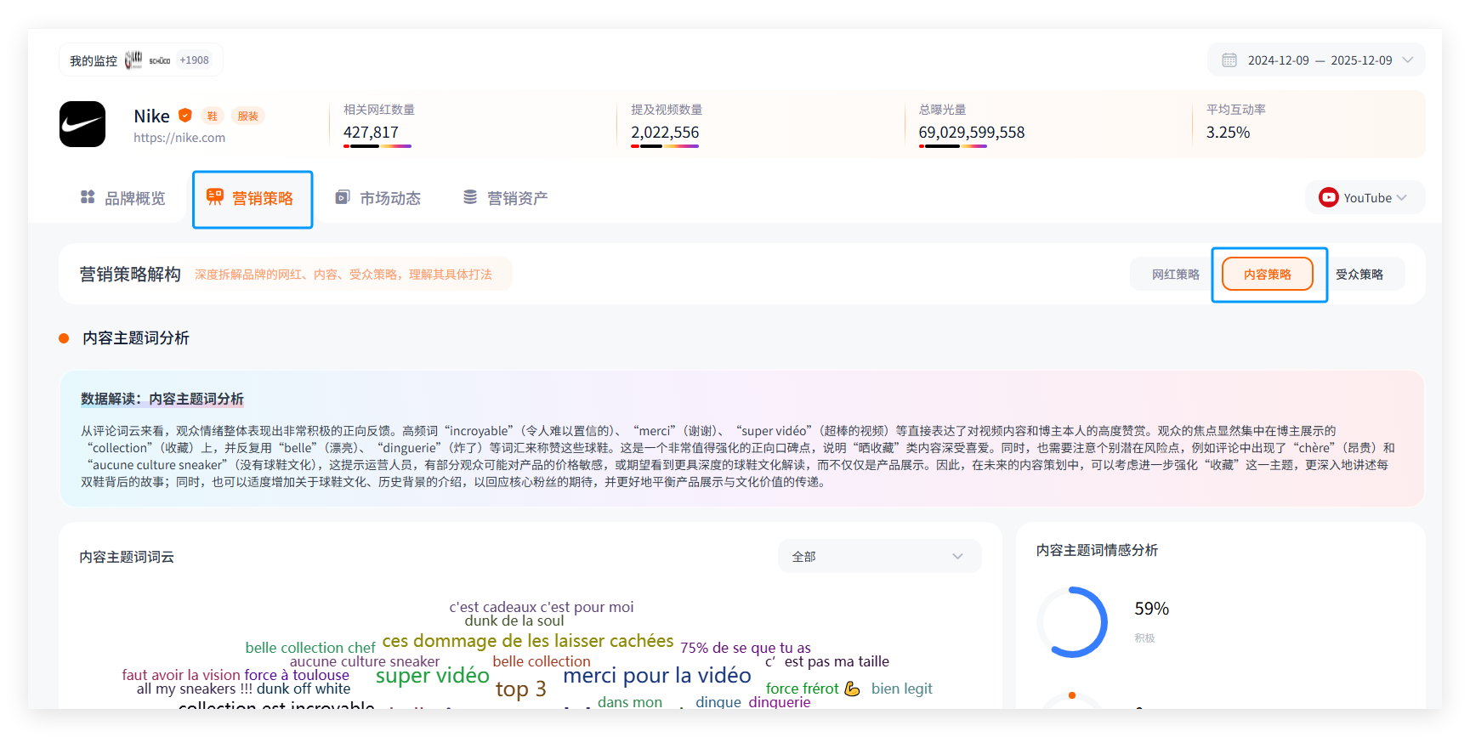The height and width of the screenshot is (737, 1470).
Task: Select the 内容策略 segment button
Action: pyautogui.click(x=1267, y=275)
